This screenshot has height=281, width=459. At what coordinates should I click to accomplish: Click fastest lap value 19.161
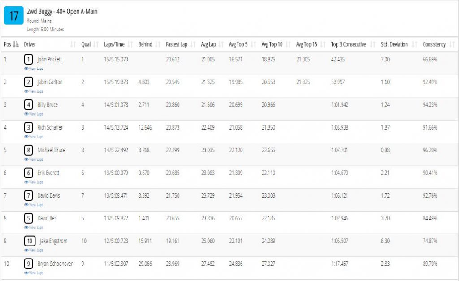coord(173,241)
